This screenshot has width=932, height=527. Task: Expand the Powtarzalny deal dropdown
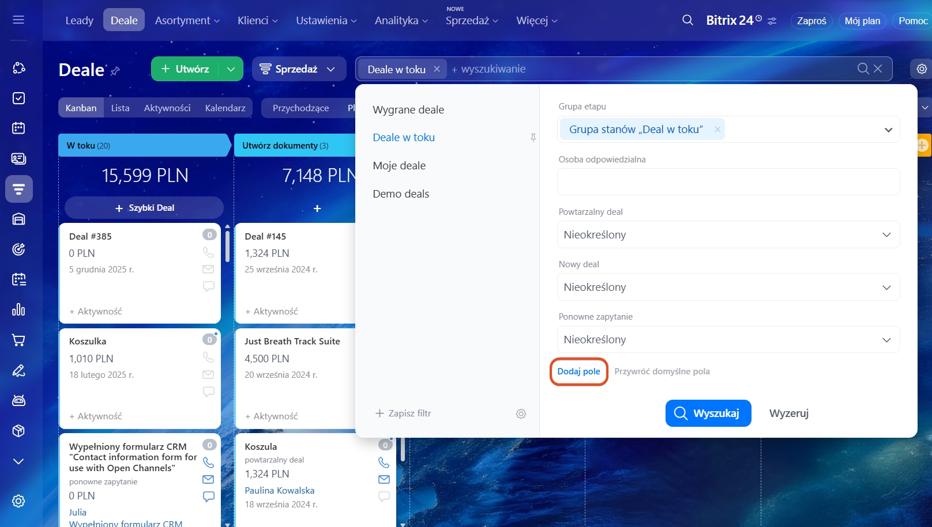pos(728,234)
